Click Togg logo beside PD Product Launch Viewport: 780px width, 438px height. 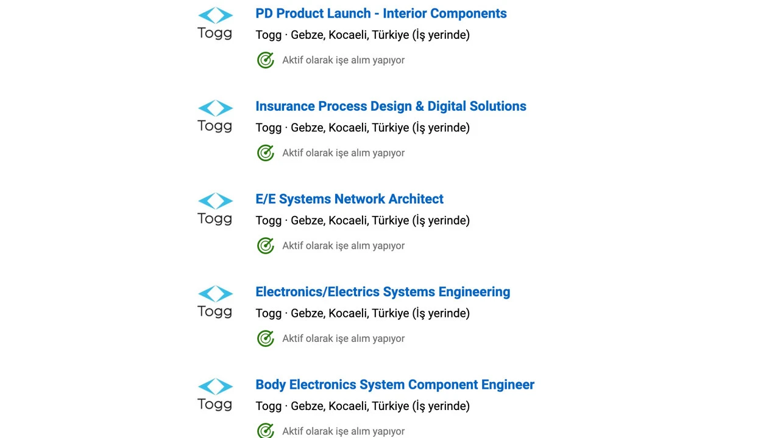215,24
